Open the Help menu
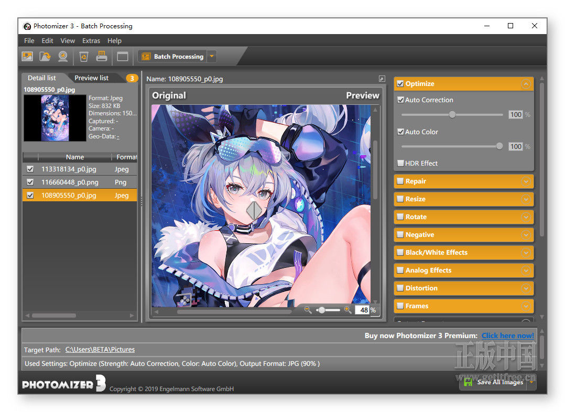 click(x=114, y=41)
